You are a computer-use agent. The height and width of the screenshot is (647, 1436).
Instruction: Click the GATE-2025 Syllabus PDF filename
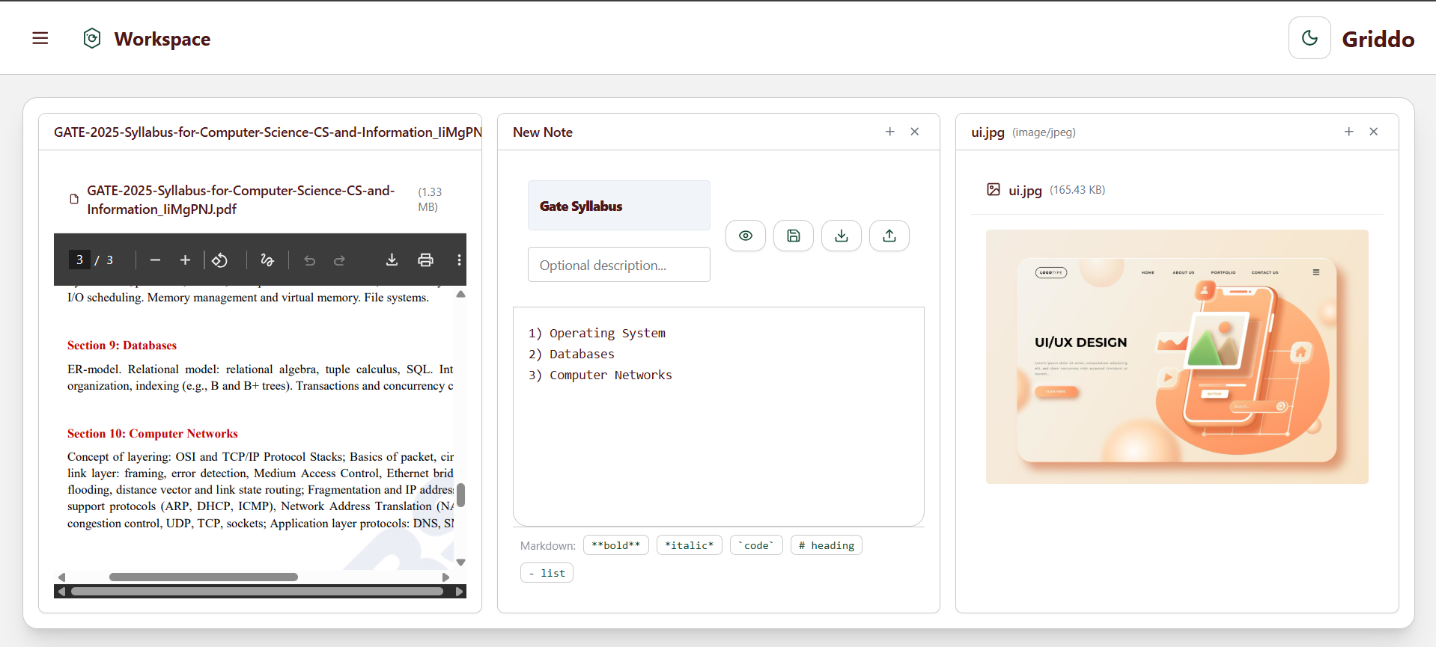[240, 200]
